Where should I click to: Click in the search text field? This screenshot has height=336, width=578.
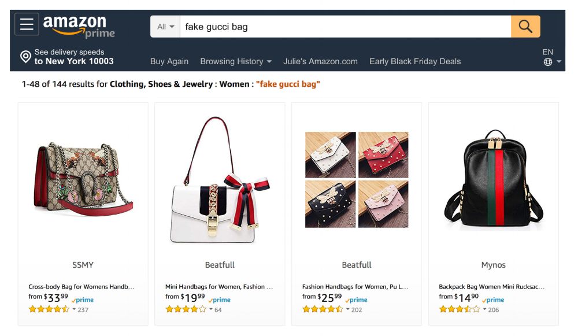[345, 27]
